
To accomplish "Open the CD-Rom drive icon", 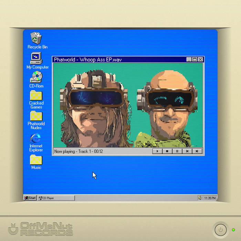I will coord(36,77).
